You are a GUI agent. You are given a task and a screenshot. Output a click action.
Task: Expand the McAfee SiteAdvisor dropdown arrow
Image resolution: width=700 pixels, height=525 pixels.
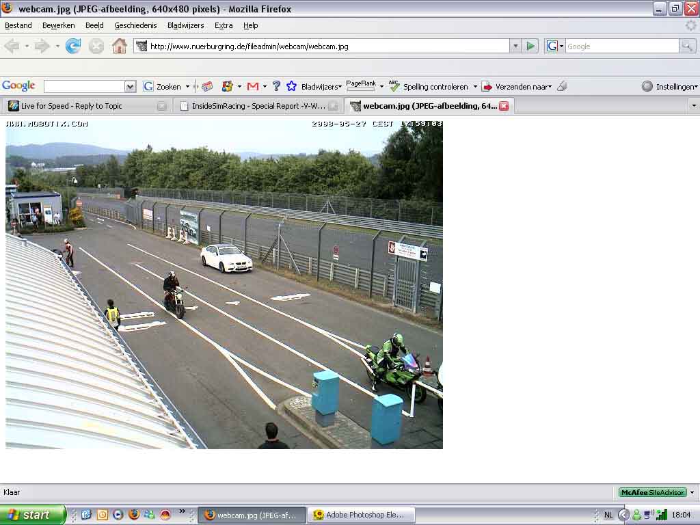(x=692, y=492)
